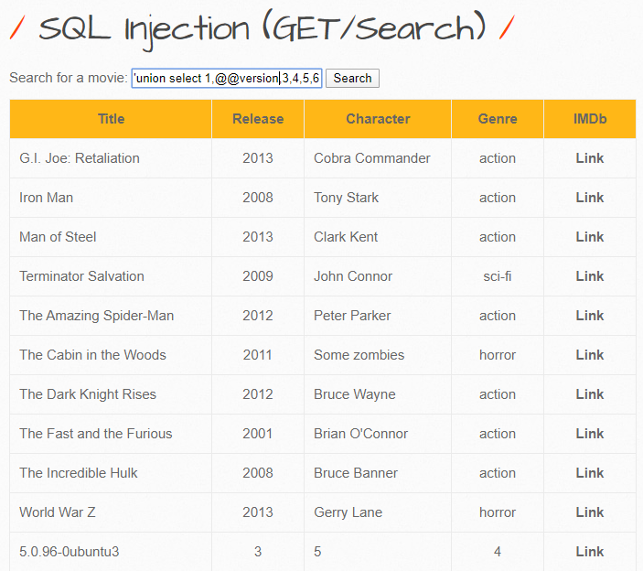Select the 'The Dark Knight Rises' title
The height and width of the screenshot is (571, 643).
pos(88,394)
